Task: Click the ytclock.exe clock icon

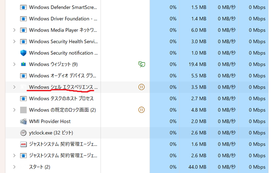Action: click(23, 133)
